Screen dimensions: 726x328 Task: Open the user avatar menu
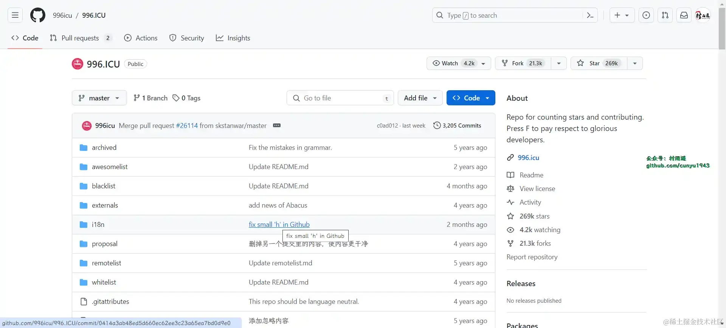point(703,15)
